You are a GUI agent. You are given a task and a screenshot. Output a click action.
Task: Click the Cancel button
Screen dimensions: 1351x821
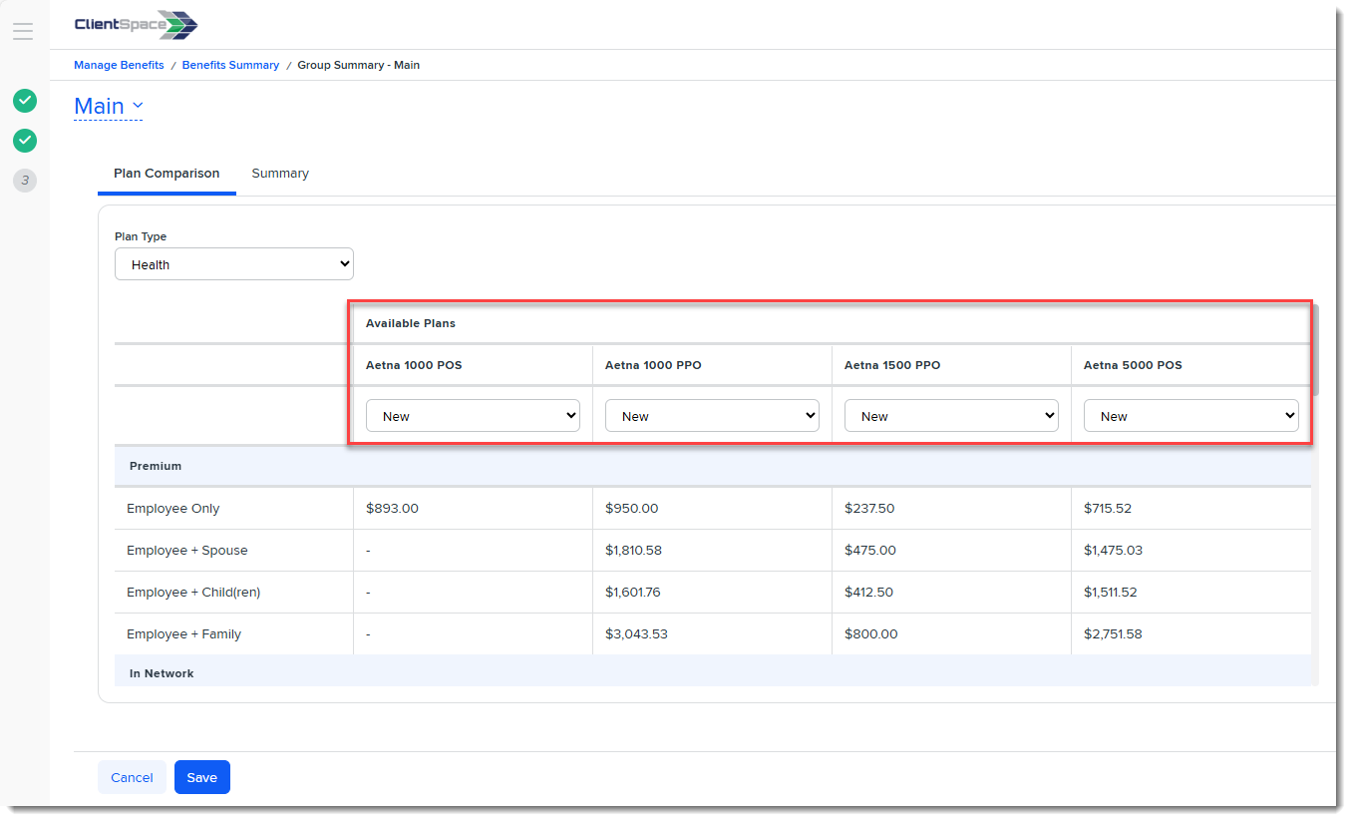132,777
